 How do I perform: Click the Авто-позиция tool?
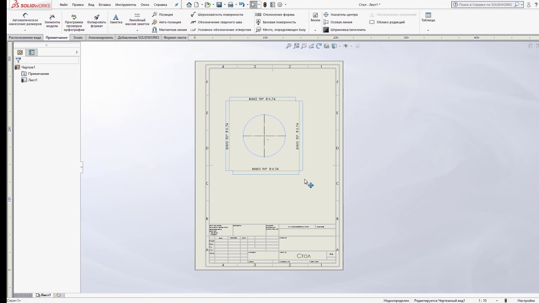point(166,22)
